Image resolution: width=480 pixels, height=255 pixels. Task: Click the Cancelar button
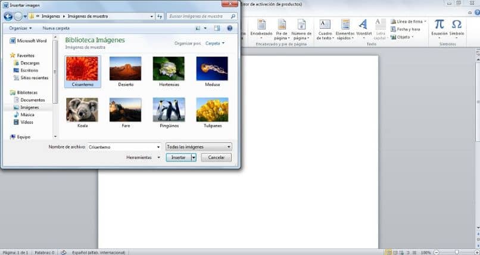pos(216,157)
